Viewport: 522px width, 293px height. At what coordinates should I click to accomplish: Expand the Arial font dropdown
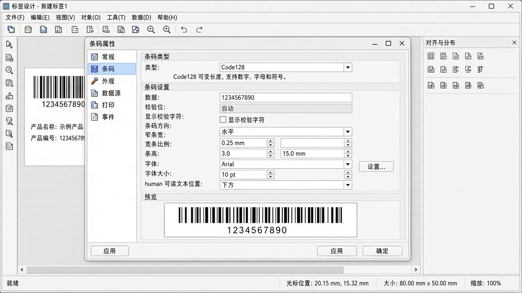[348, 164]
